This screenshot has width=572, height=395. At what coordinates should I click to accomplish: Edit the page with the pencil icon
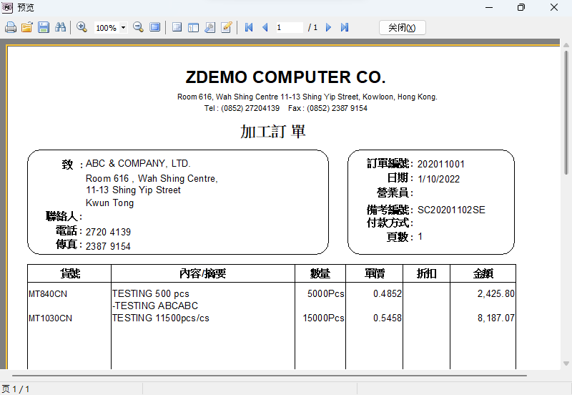point(227,27)
